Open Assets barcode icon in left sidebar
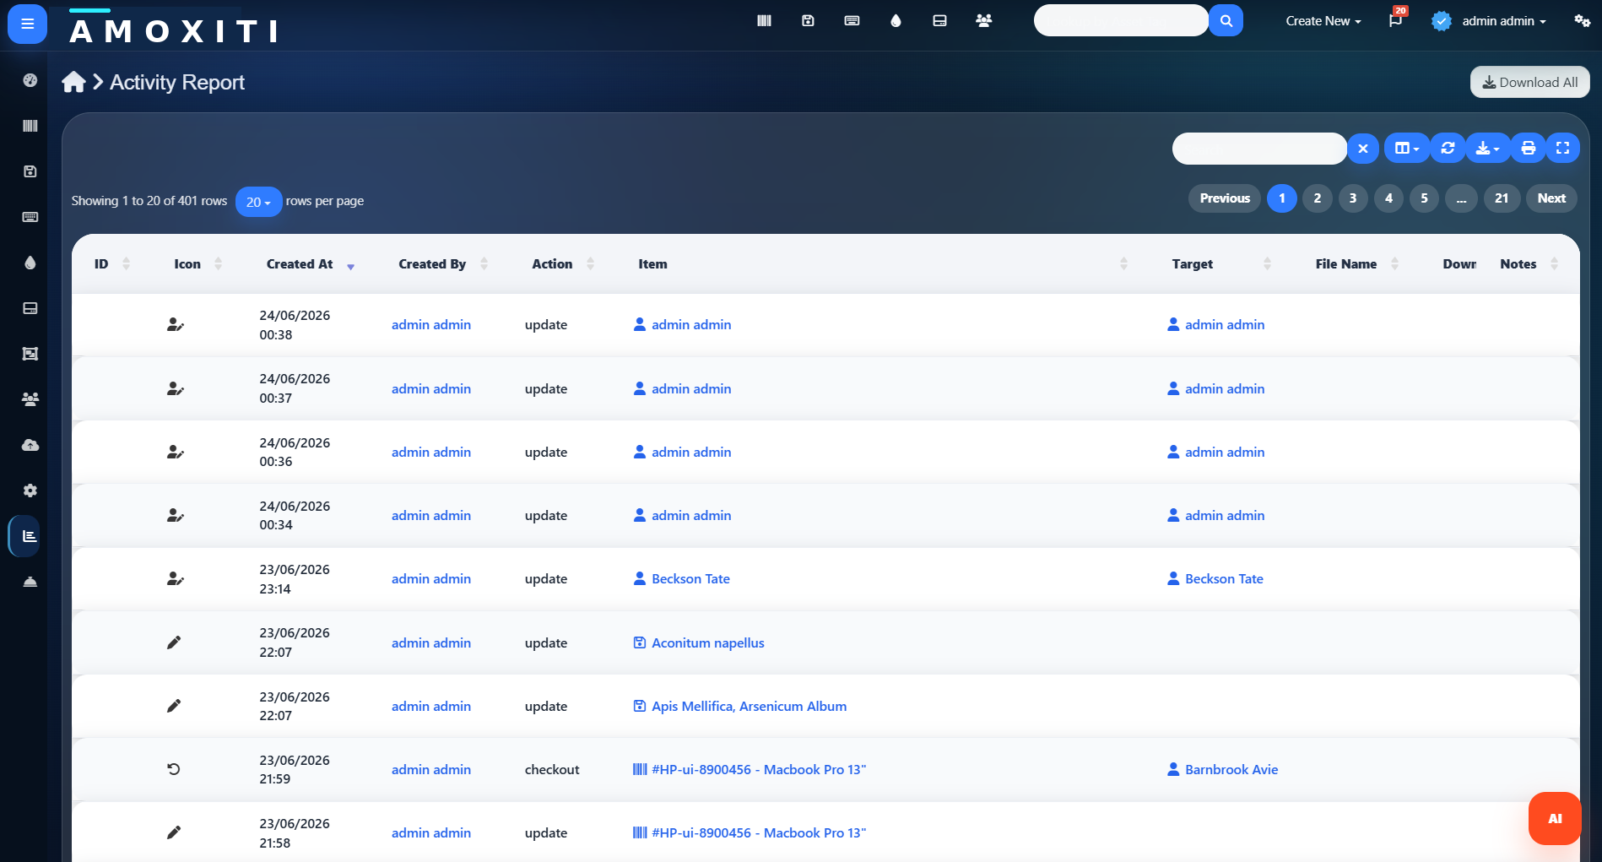The width and height of the screenshot is (1602, 862). (x=30, y=126)
